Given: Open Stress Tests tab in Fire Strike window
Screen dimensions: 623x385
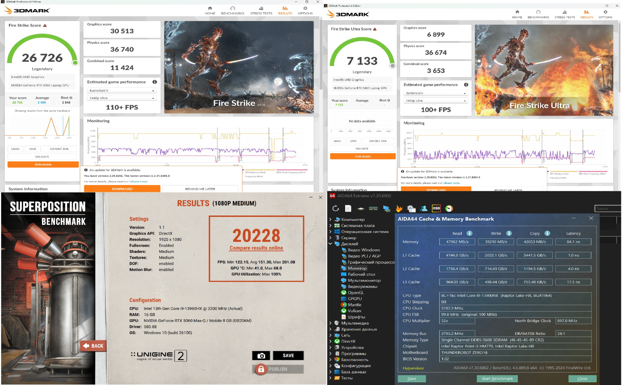Looking at the screenshot, I should (261, 10).
